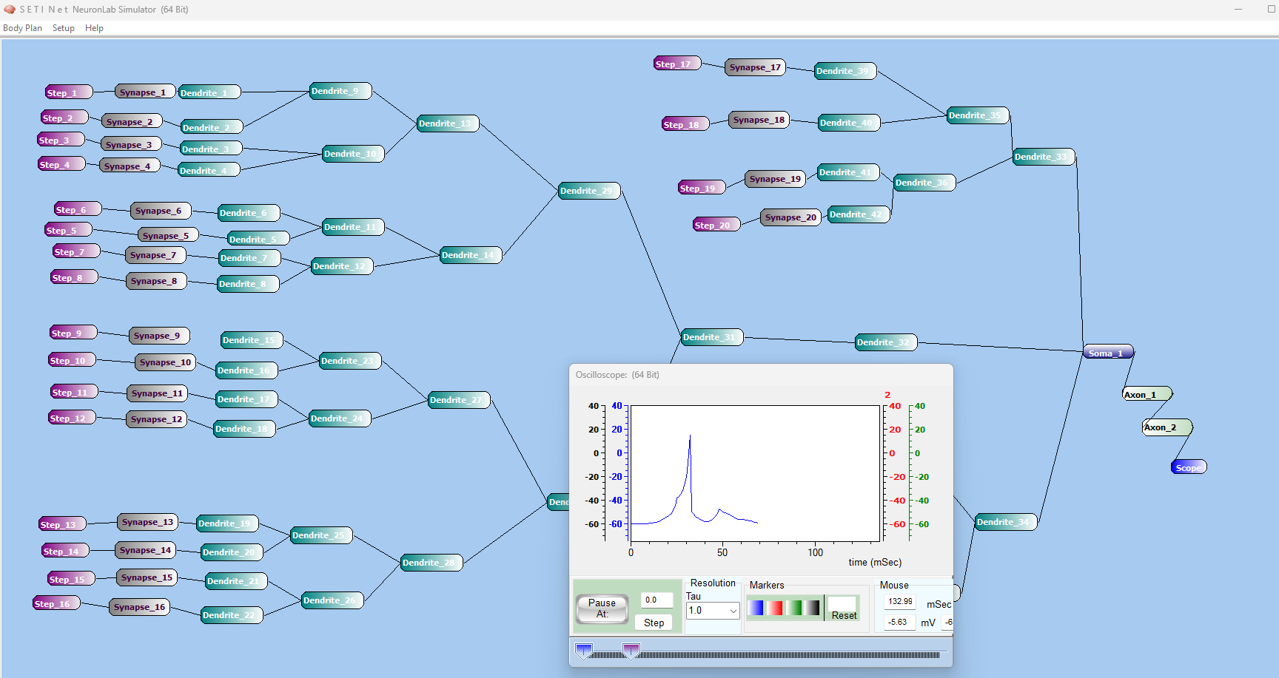Reset the oscilloscope markers

[x=843, y=615]
